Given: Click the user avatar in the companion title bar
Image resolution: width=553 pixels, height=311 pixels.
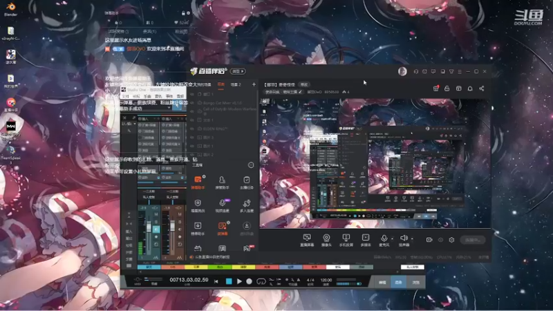Looking at the screenshot, I should 402,71.
